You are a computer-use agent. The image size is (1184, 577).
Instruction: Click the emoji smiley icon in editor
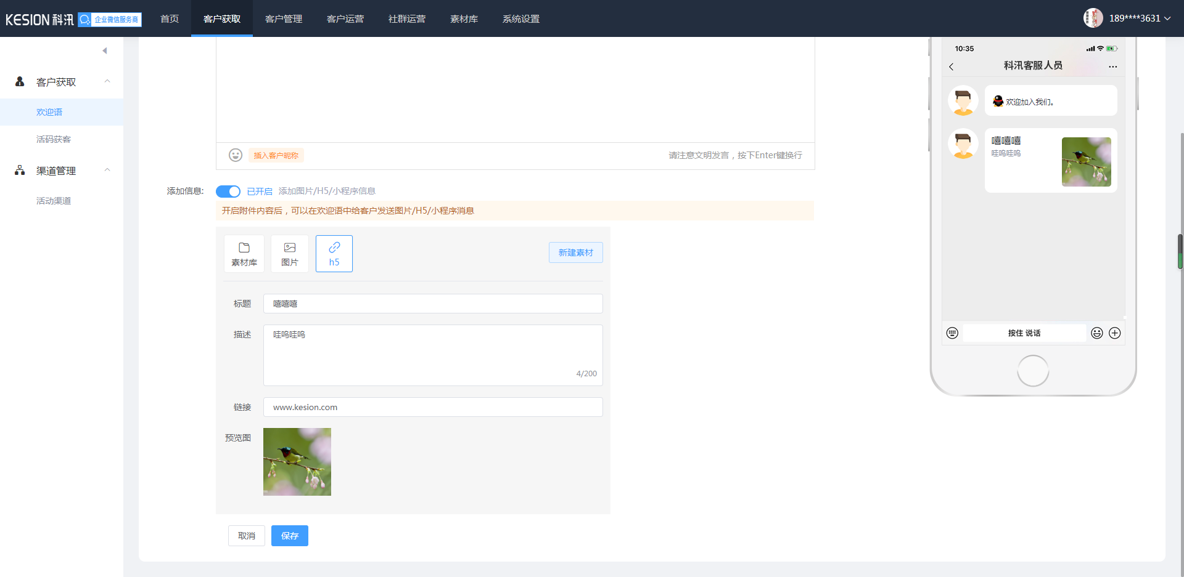236,155
